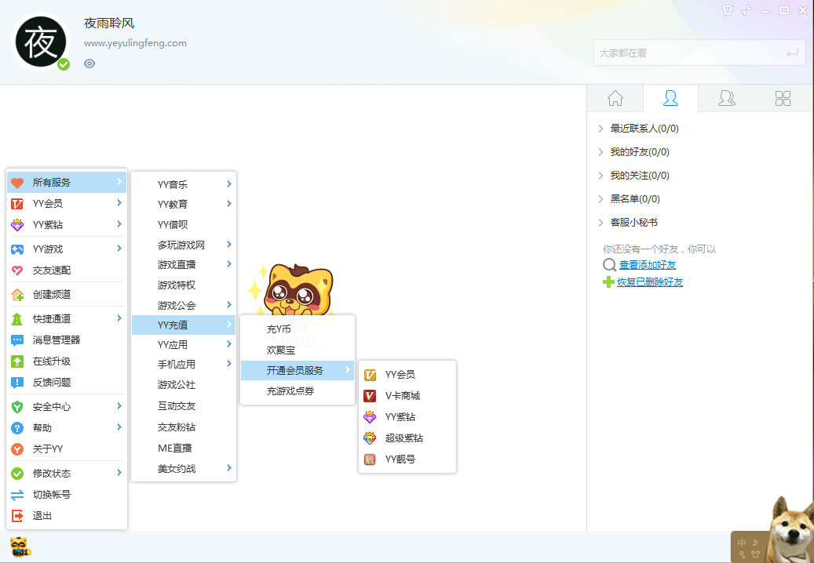The width and height of the screenshot is (814, 563).
Task: Click the 恢复已删除好友 link
Action: [x=650, y=282]
